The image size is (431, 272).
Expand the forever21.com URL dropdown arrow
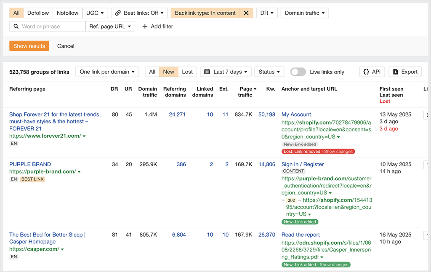point(84,136)
